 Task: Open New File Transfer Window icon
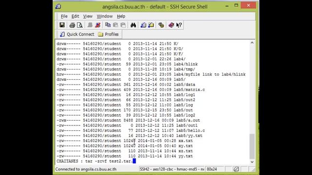coord(151,25)
